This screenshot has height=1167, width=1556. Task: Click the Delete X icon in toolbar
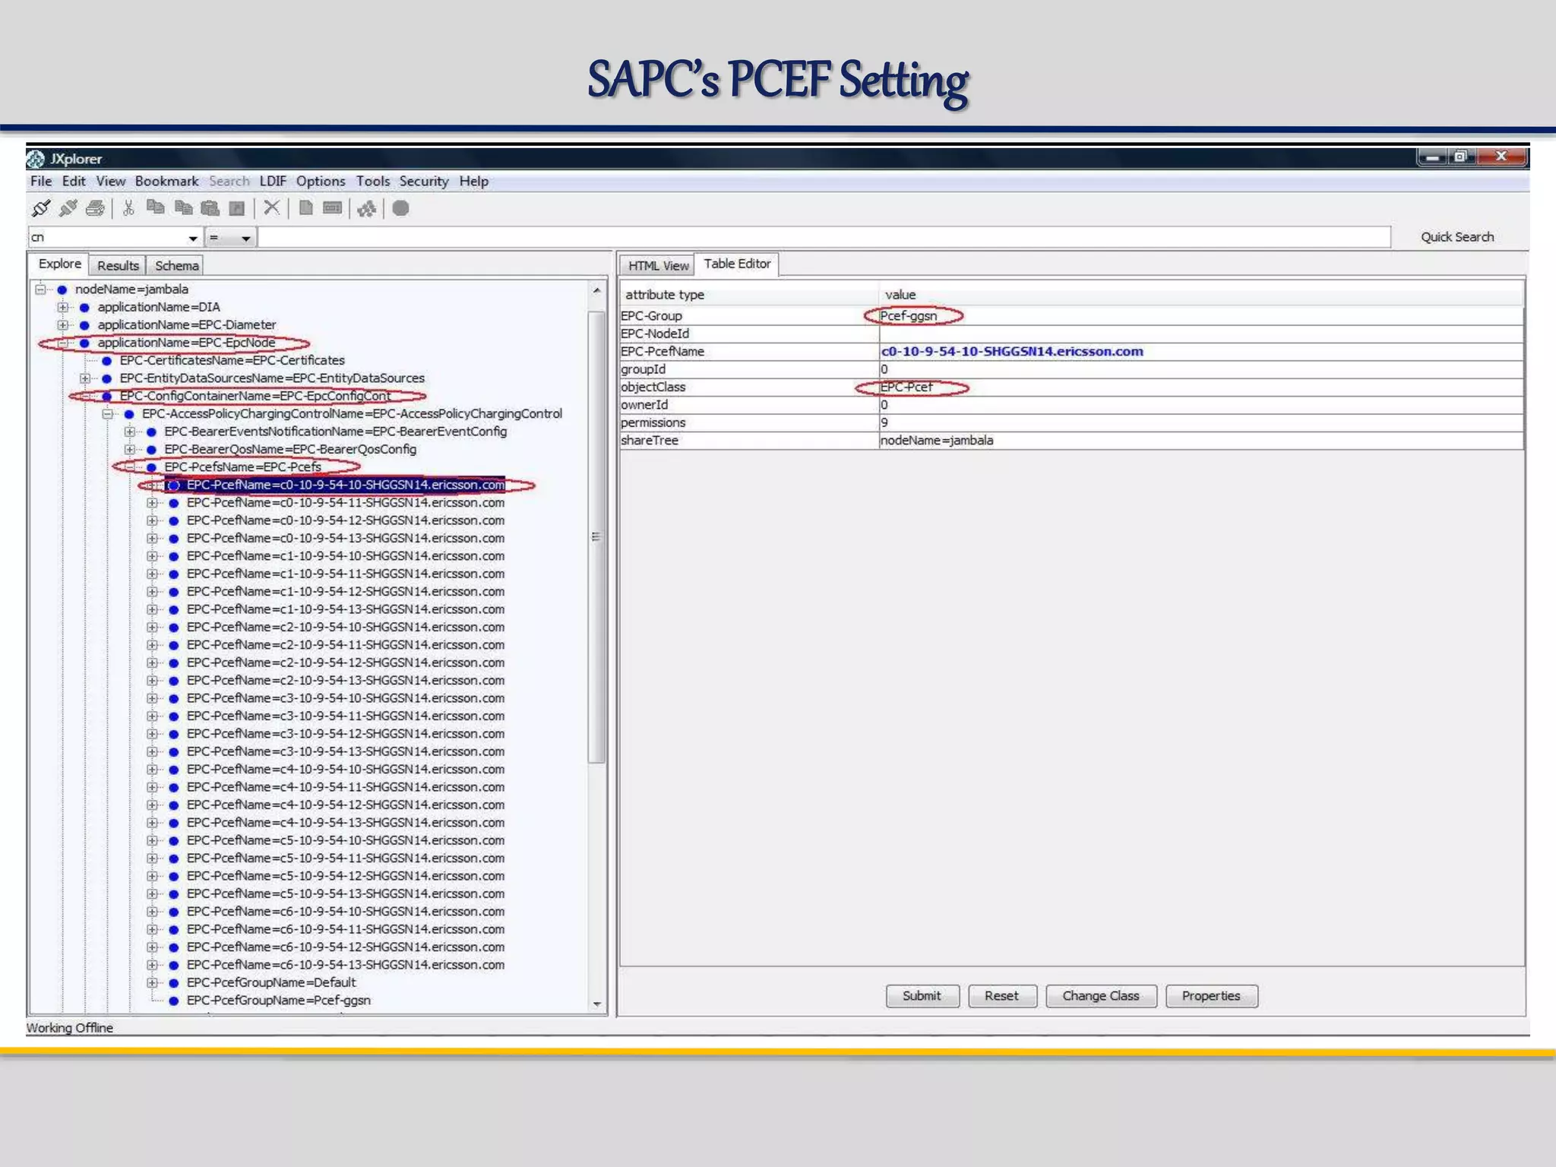(271, 207)
